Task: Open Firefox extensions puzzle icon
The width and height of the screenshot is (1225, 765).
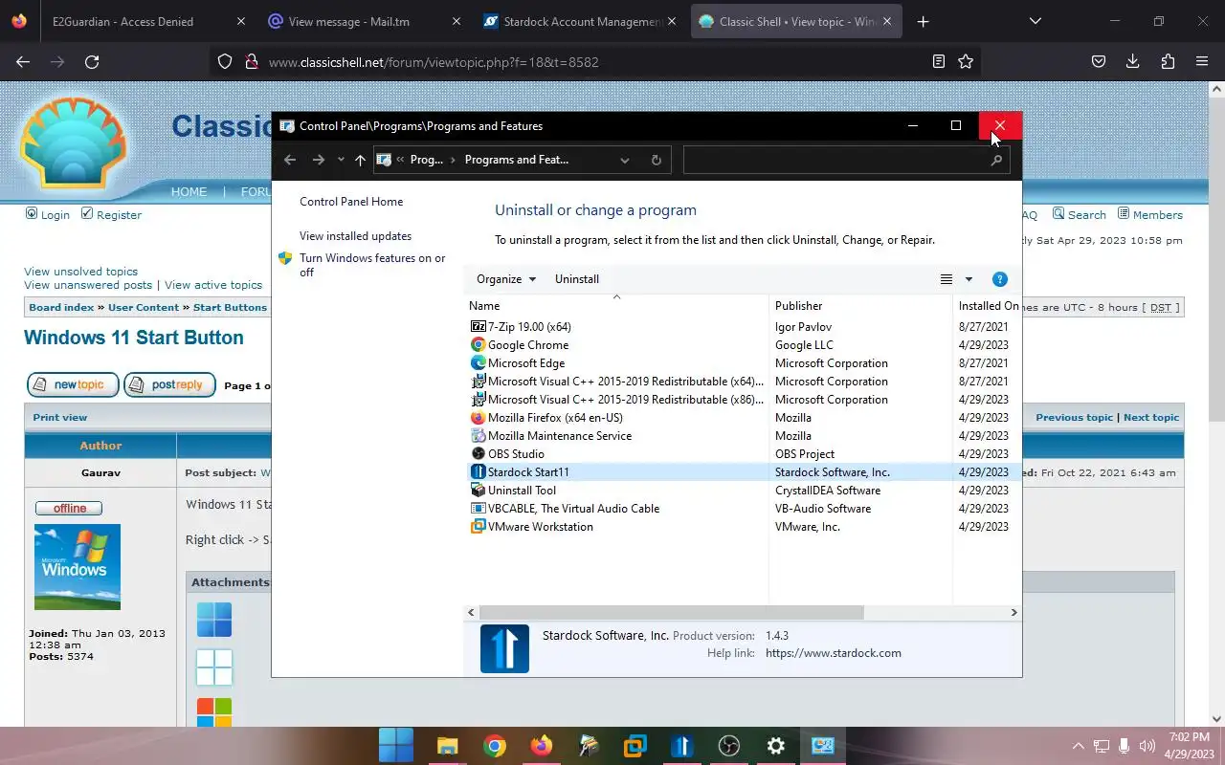Action: pyautogui.click(x=1168, y=61)
